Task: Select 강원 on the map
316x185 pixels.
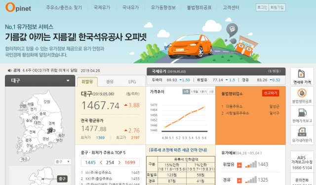Action: click(47, 102)
